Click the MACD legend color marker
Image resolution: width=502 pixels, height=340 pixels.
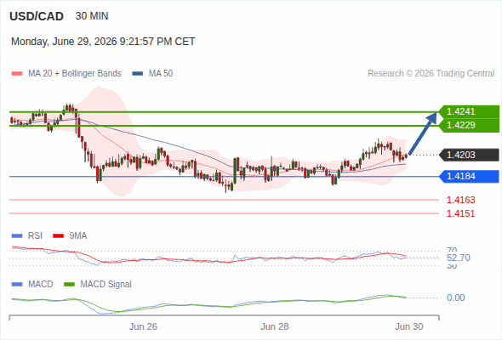(x=17, y=285)
